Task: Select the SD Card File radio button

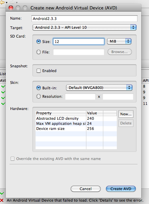Action: (39, 52)
